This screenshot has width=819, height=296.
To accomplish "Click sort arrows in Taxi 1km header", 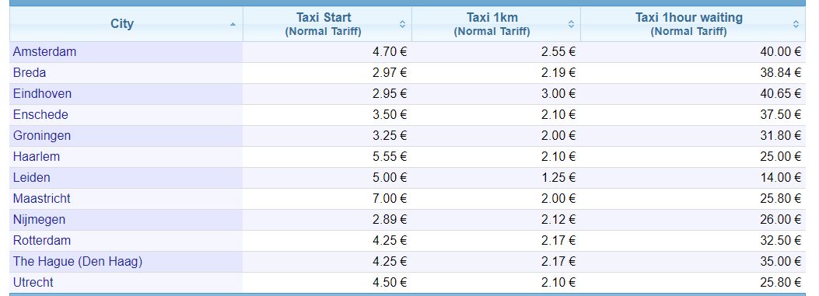I will pyautogui.click(x=571, y=24).
